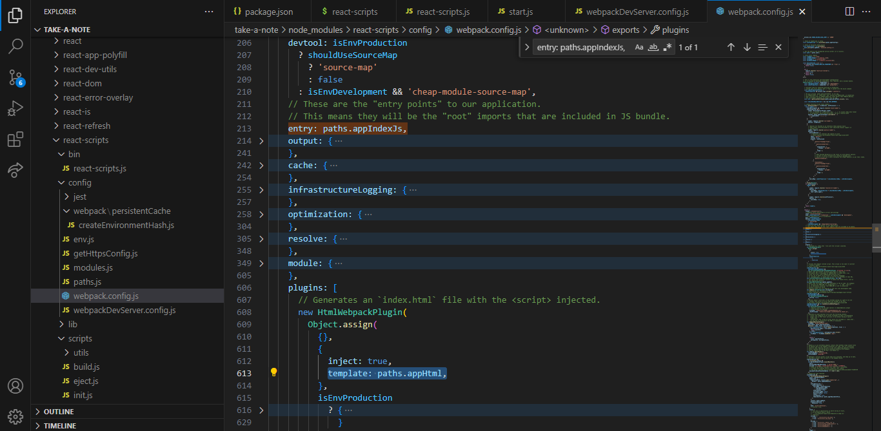The width and height of the screenshot is (881, 431).
Task: Open the Manage gear icon
Action: [x=15, y=416]
